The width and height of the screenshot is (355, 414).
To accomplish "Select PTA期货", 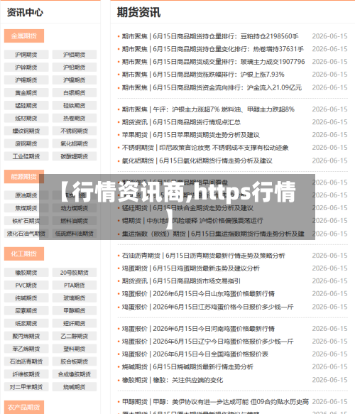I will 75,285.
